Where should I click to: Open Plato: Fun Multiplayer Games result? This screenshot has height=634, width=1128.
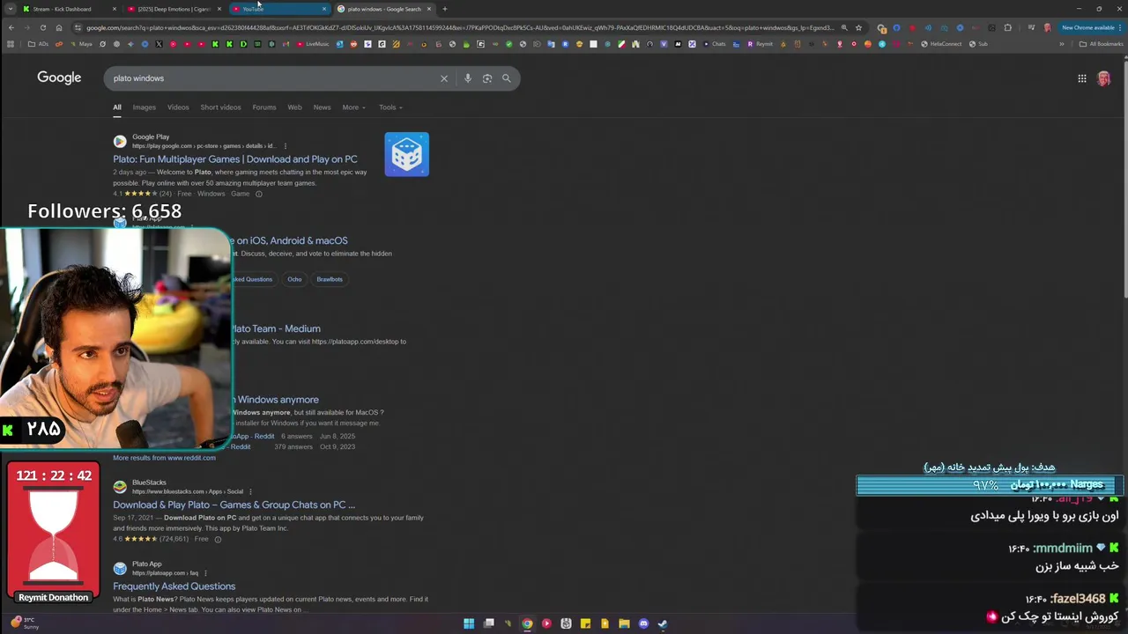[235, 159]
